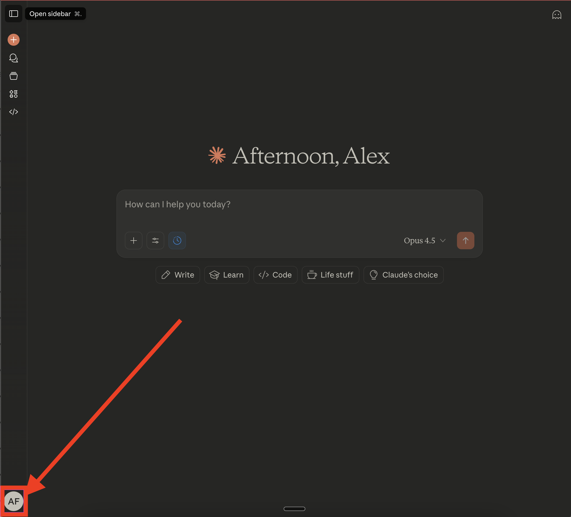Click the chevron next to Opus 4.5

[x=443, y=240]
